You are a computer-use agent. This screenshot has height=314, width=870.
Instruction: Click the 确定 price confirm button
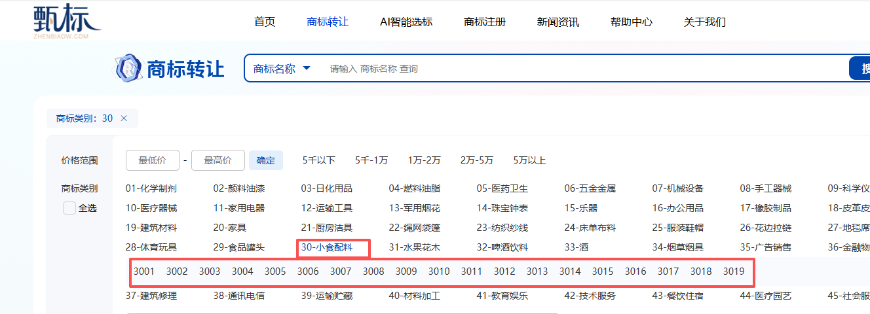(266, 160)
